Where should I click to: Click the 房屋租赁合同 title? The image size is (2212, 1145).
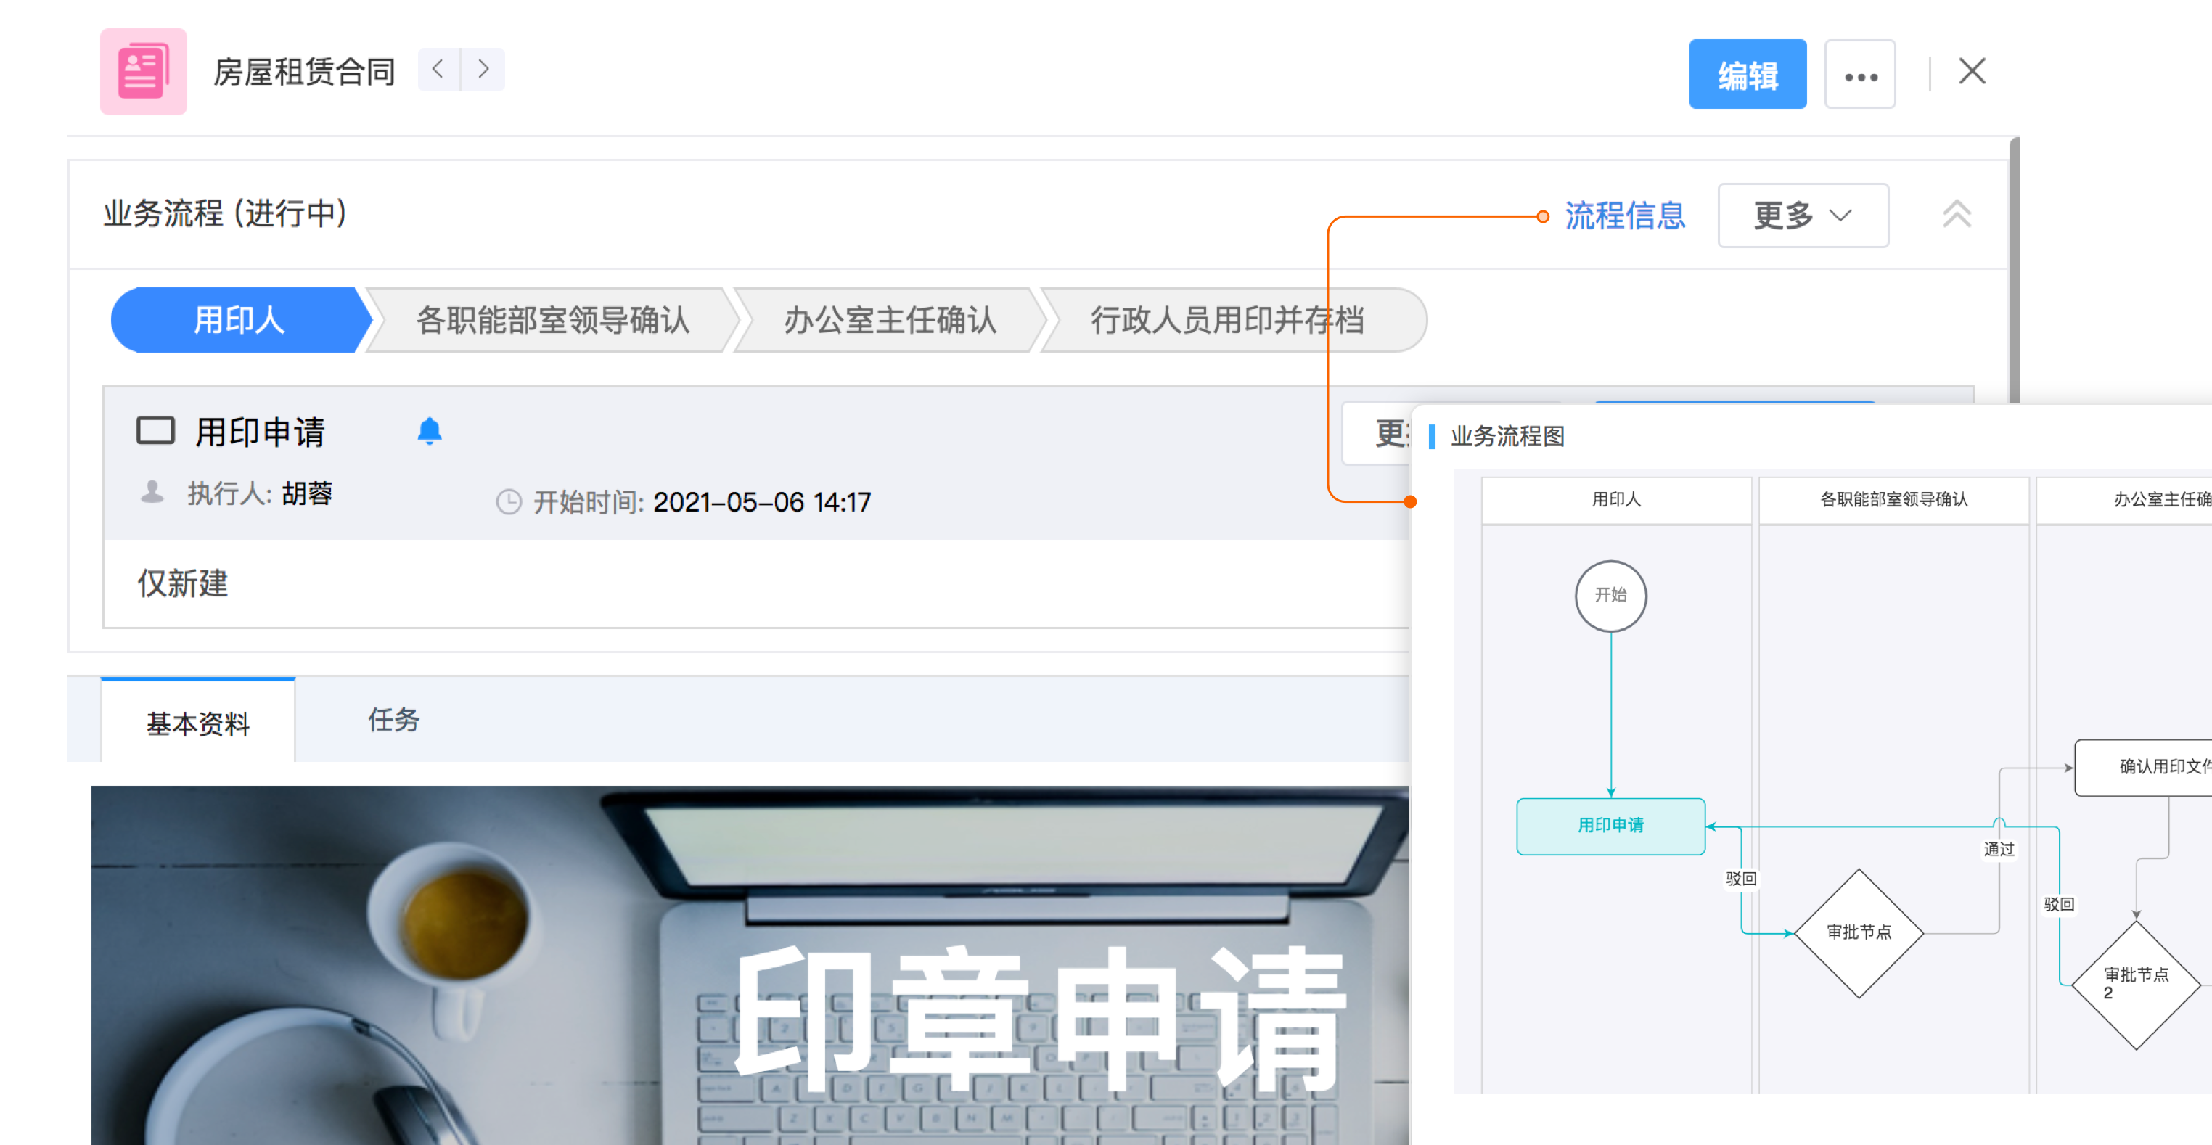[304, 72]
